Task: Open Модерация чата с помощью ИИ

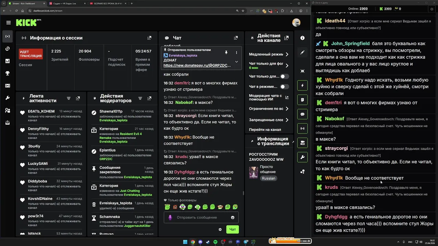Action: click(x=269, y=98)
